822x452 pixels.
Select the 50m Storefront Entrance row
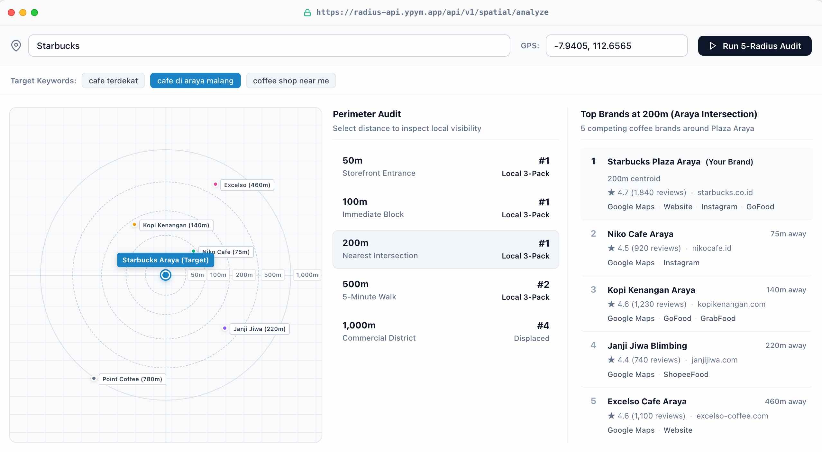click(x=446, y=167)
